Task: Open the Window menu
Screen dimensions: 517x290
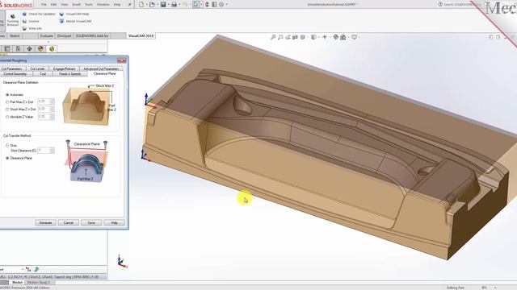Action: pyautogui.click(x=103, y=5)
